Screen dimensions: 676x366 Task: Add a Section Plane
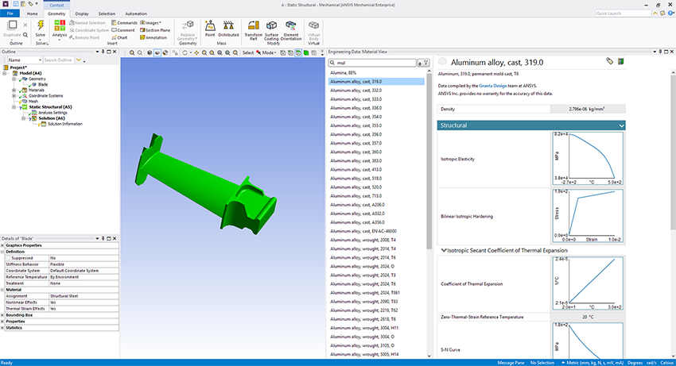pos(155,30)
